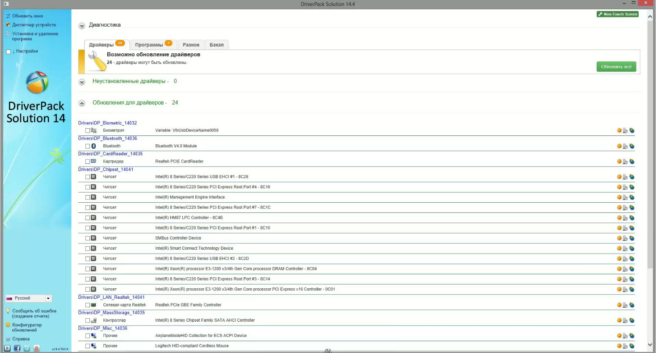Click the globe icon on the Bluetooth driver row

pos(631,146)
